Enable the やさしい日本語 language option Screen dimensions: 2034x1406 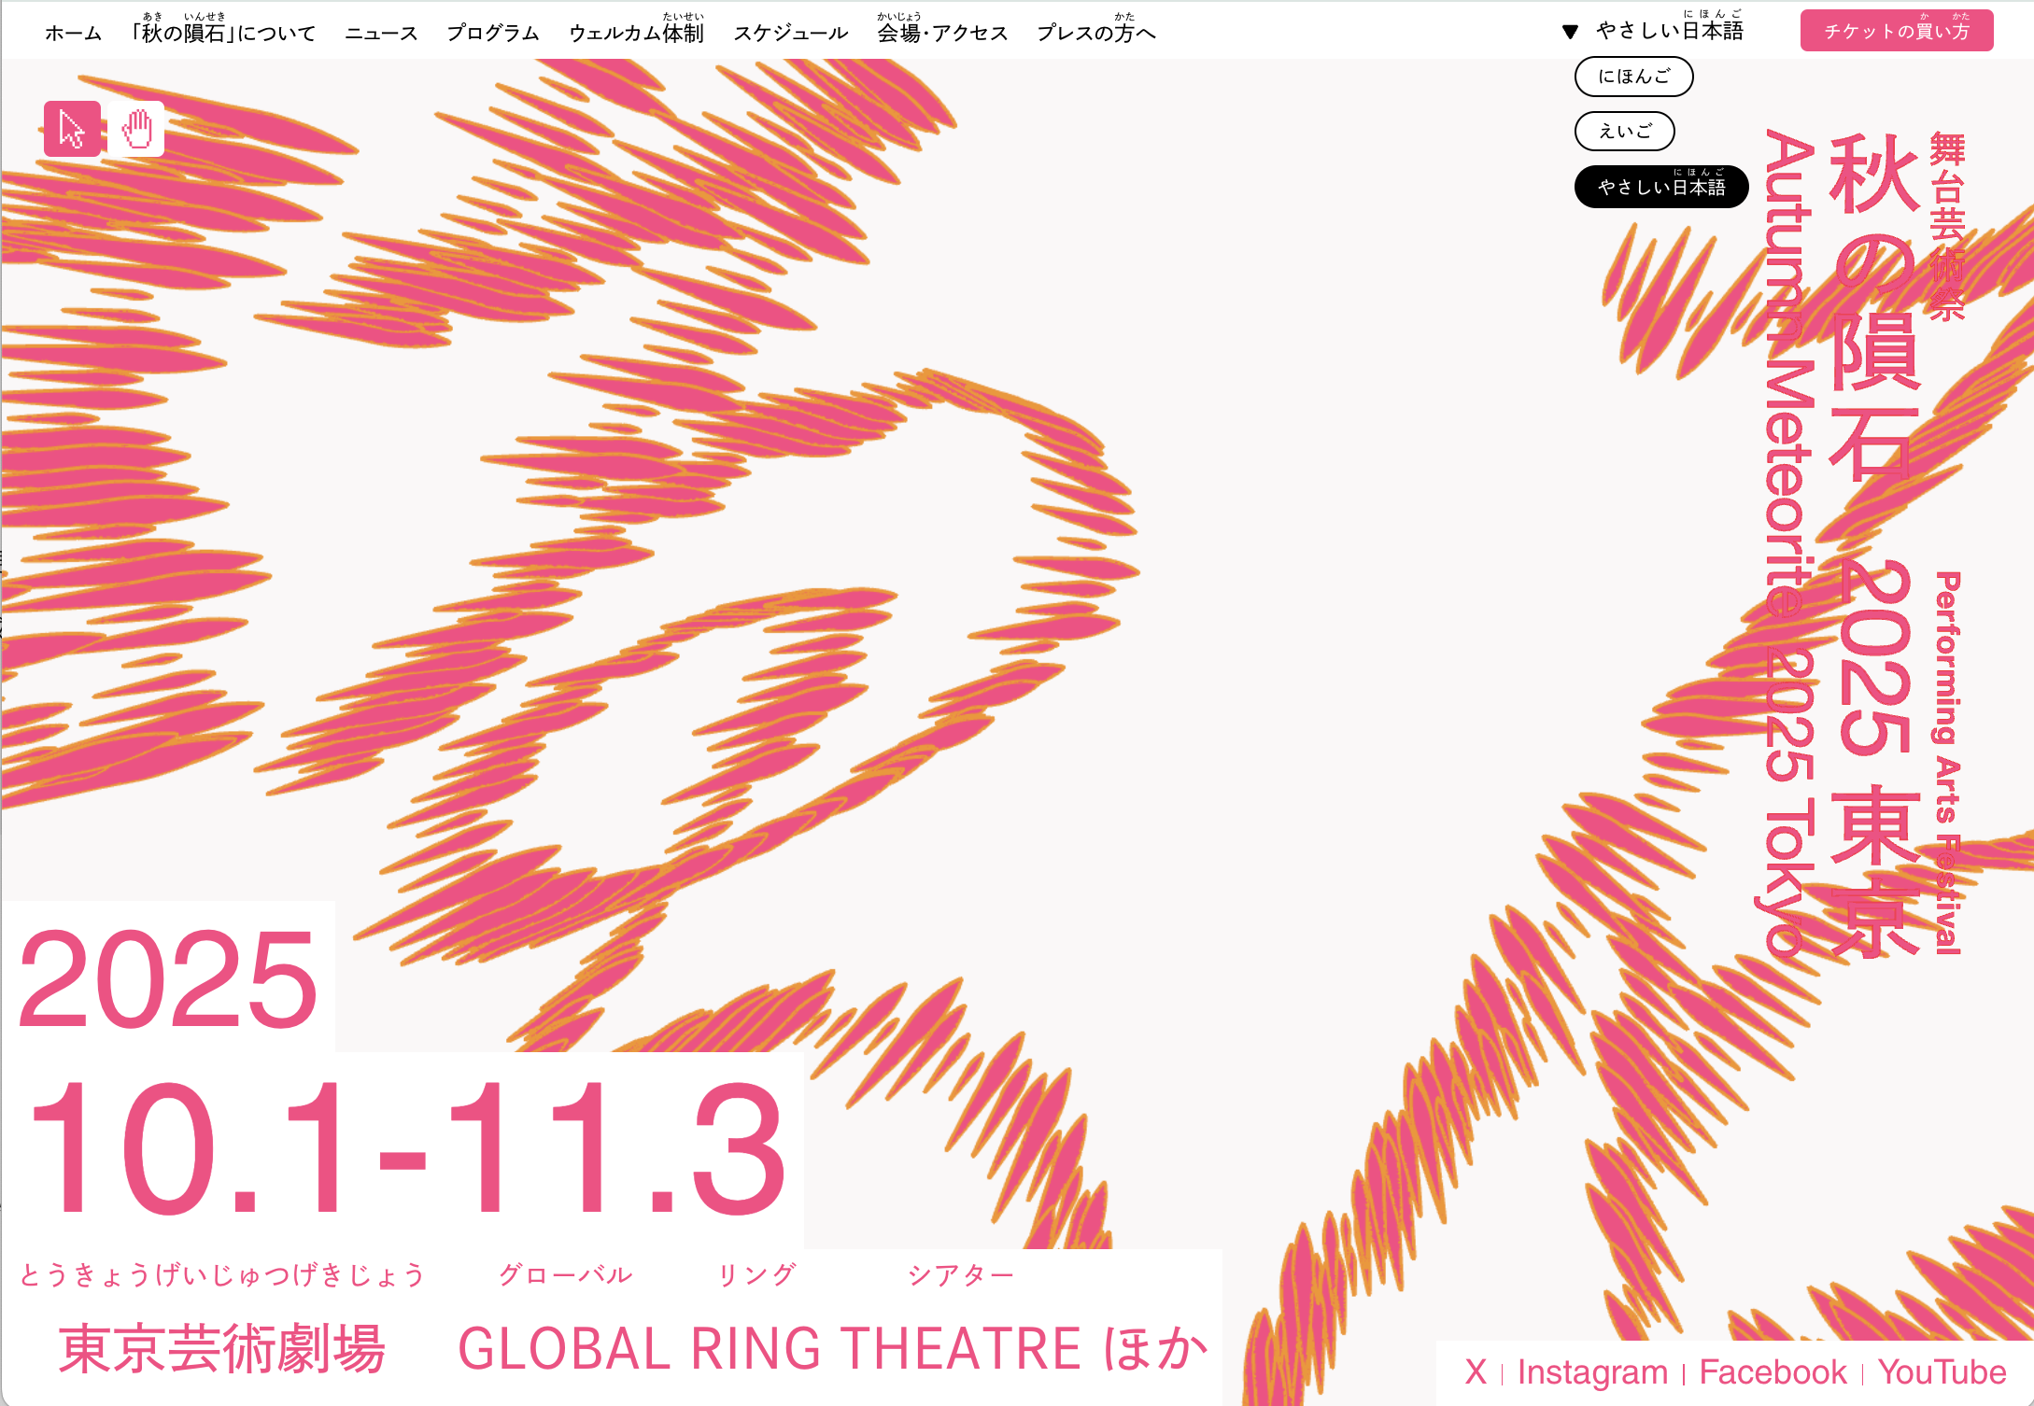(1662, 188)
